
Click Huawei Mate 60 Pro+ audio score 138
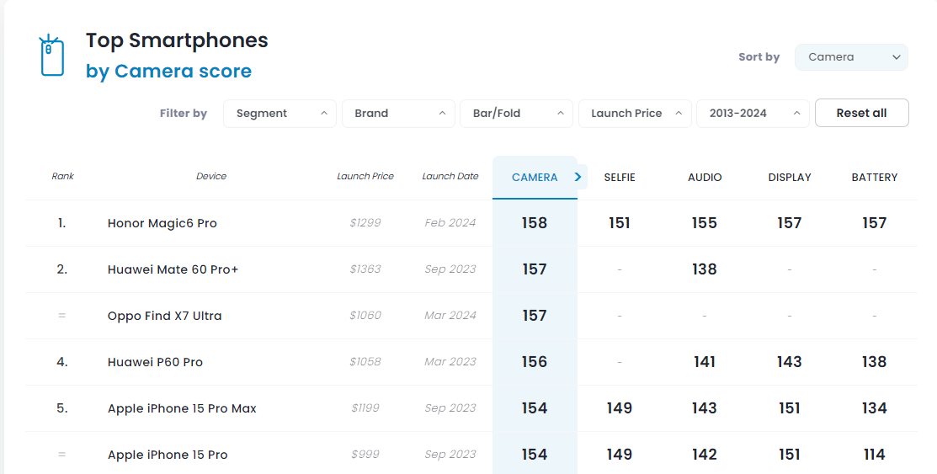coord(705,269)
